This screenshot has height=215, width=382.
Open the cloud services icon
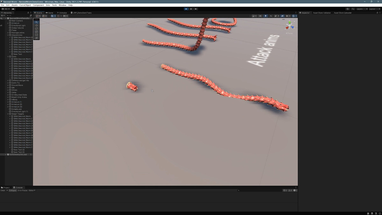tap(13, 9)
